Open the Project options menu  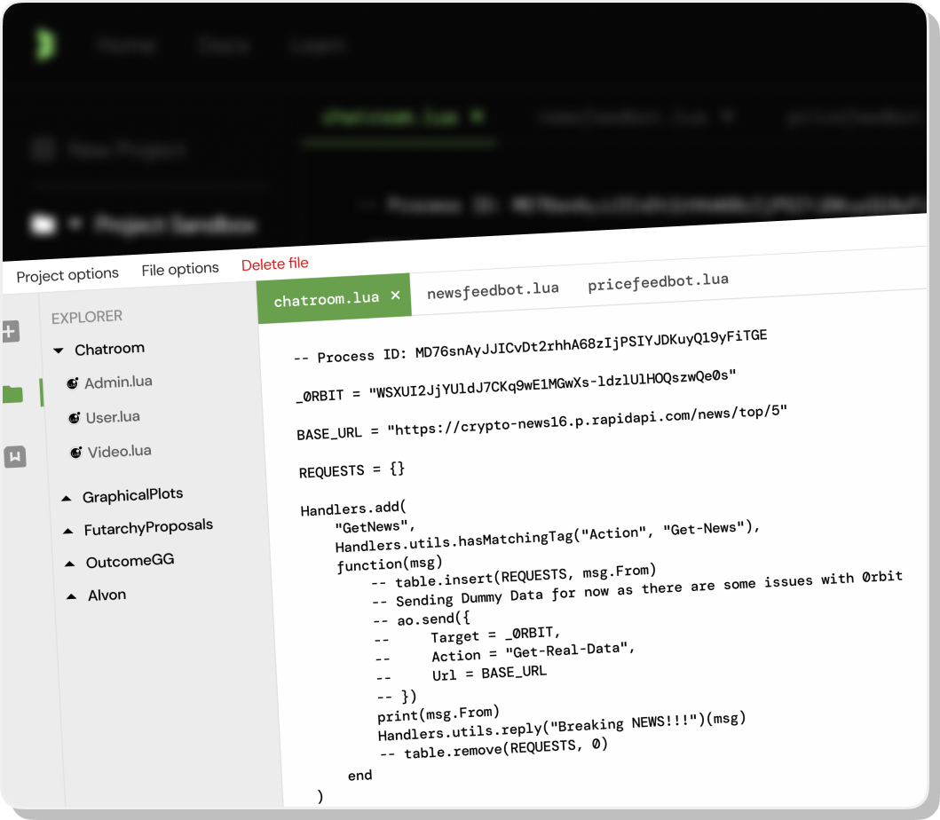[67, 274]
